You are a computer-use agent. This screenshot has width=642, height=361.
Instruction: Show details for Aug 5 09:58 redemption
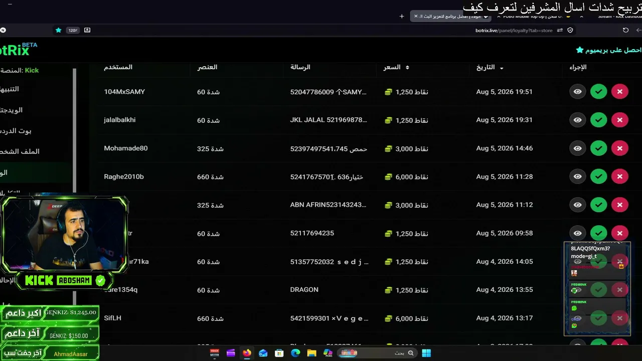[x=578, y=233]
